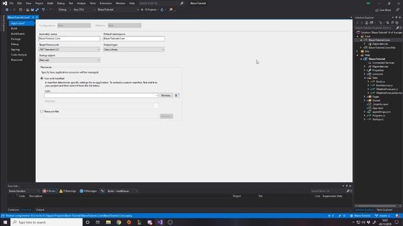Screen dimensions: 403x226
Task: Select Package properties tab
Action: (x=16, y=39)
